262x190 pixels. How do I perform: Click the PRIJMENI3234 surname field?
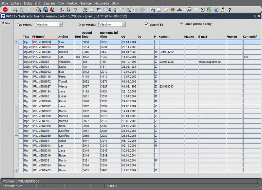tap(45, 47)
